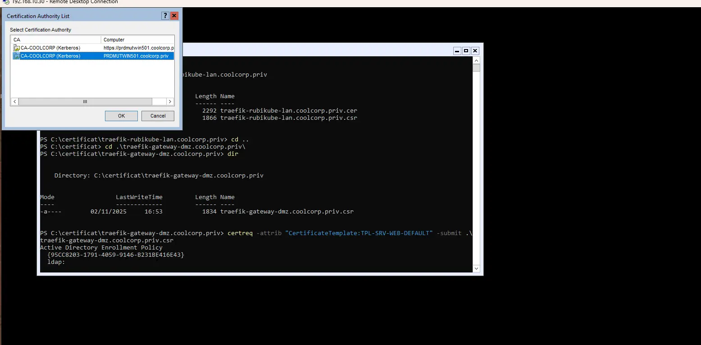Image resolution: width=701 pixels, height=345 pixels.
Task: Sort list by the Computer column header
Action: tap(137, 40)
